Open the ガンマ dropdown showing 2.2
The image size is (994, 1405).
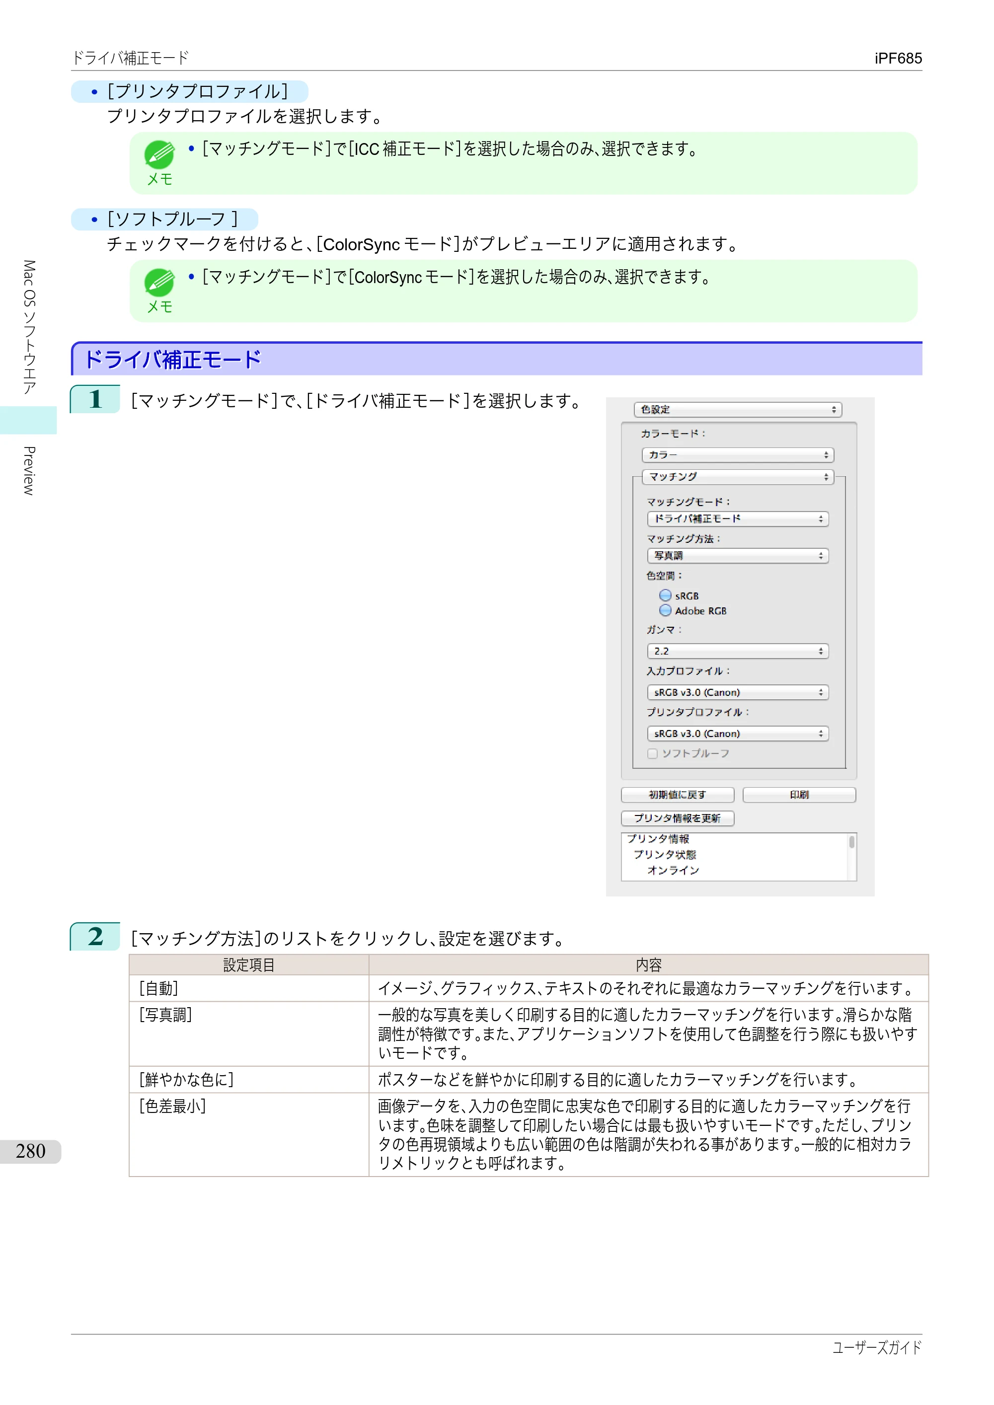click(738, 651)
